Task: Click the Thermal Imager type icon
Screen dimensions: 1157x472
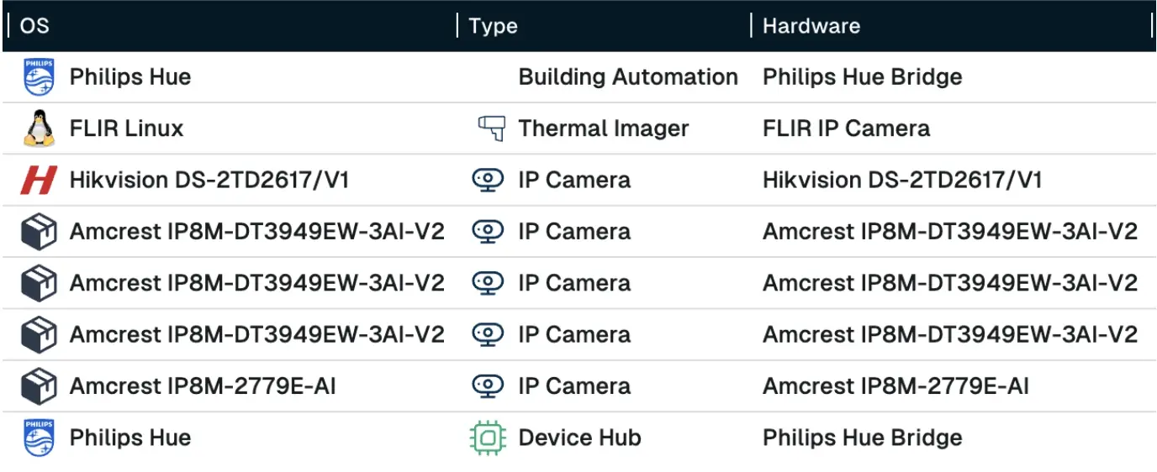Action: pyautogui.click(x=490, y=128)
